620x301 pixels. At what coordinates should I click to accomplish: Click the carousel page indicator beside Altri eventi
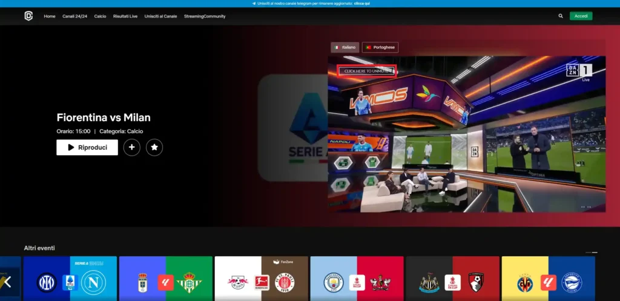592,253
